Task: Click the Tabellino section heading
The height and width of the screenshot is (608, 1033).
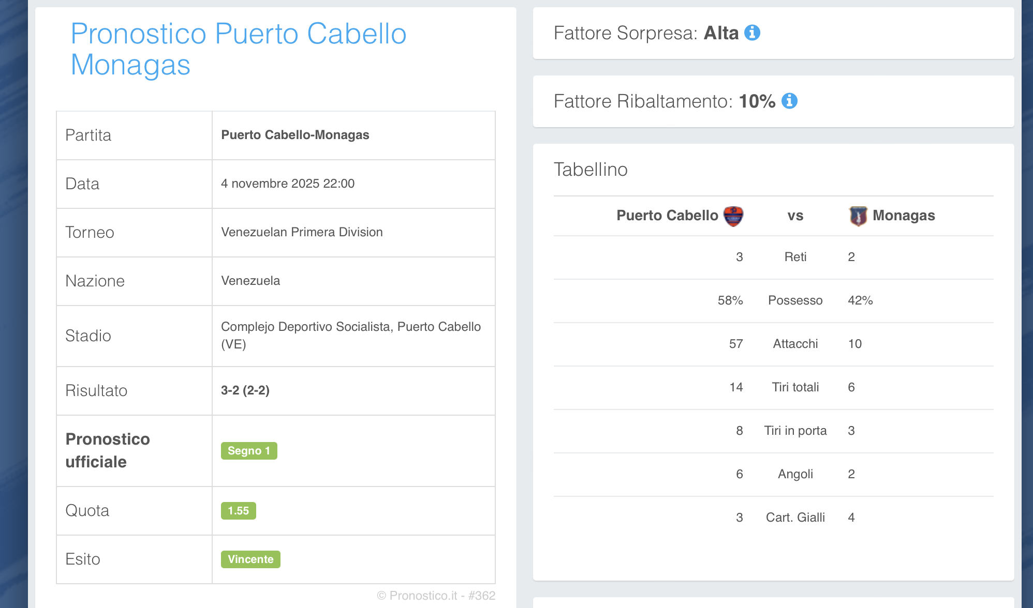Action: point(591,170)
